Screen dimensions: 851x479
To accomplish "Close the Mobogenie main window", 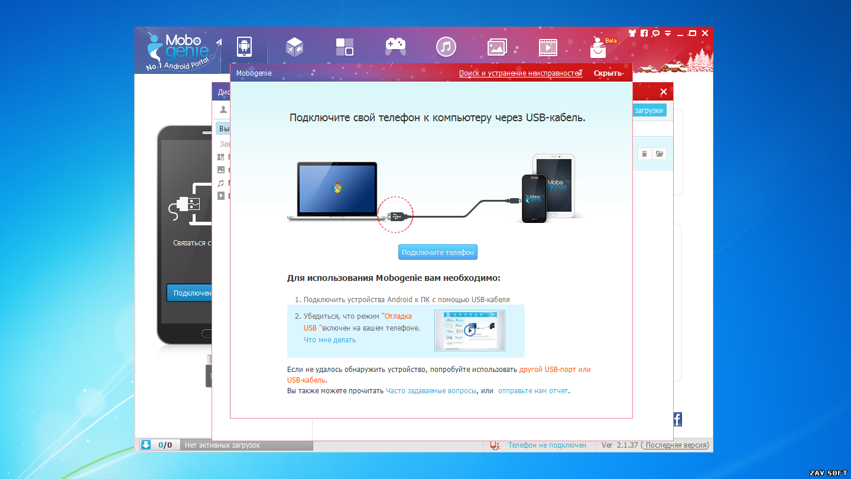I will click(x=705, y=33).
